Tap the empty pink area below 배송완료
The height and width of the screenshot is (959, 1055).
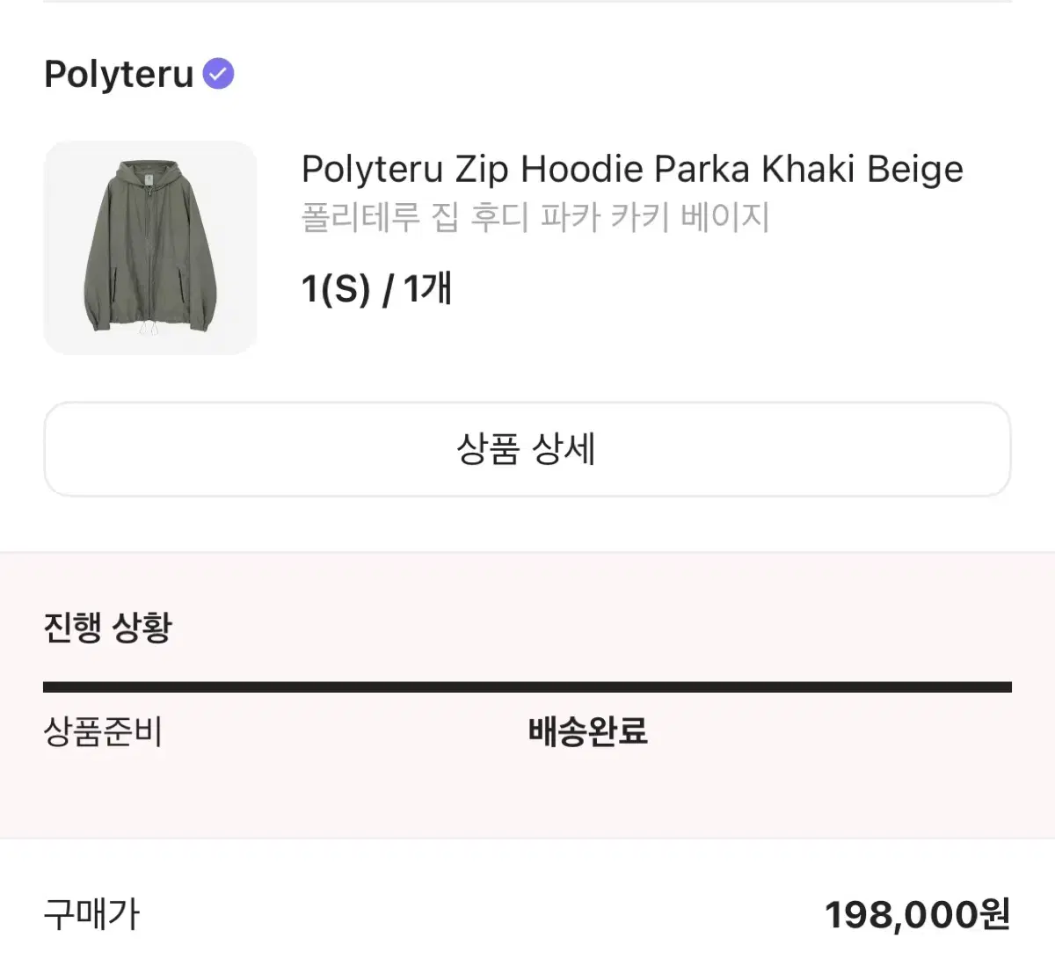pos(587,796)
